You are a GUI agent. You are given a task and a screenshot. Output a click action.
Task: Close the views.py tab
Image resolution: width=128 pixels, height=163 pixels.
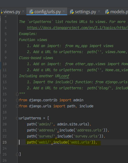[23, 11]
